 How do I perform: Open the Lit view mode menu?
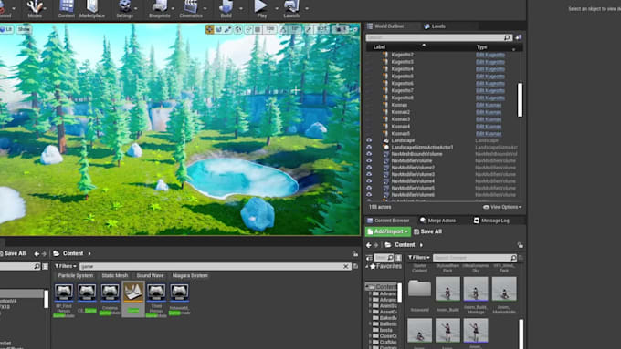tap(6, 29)
